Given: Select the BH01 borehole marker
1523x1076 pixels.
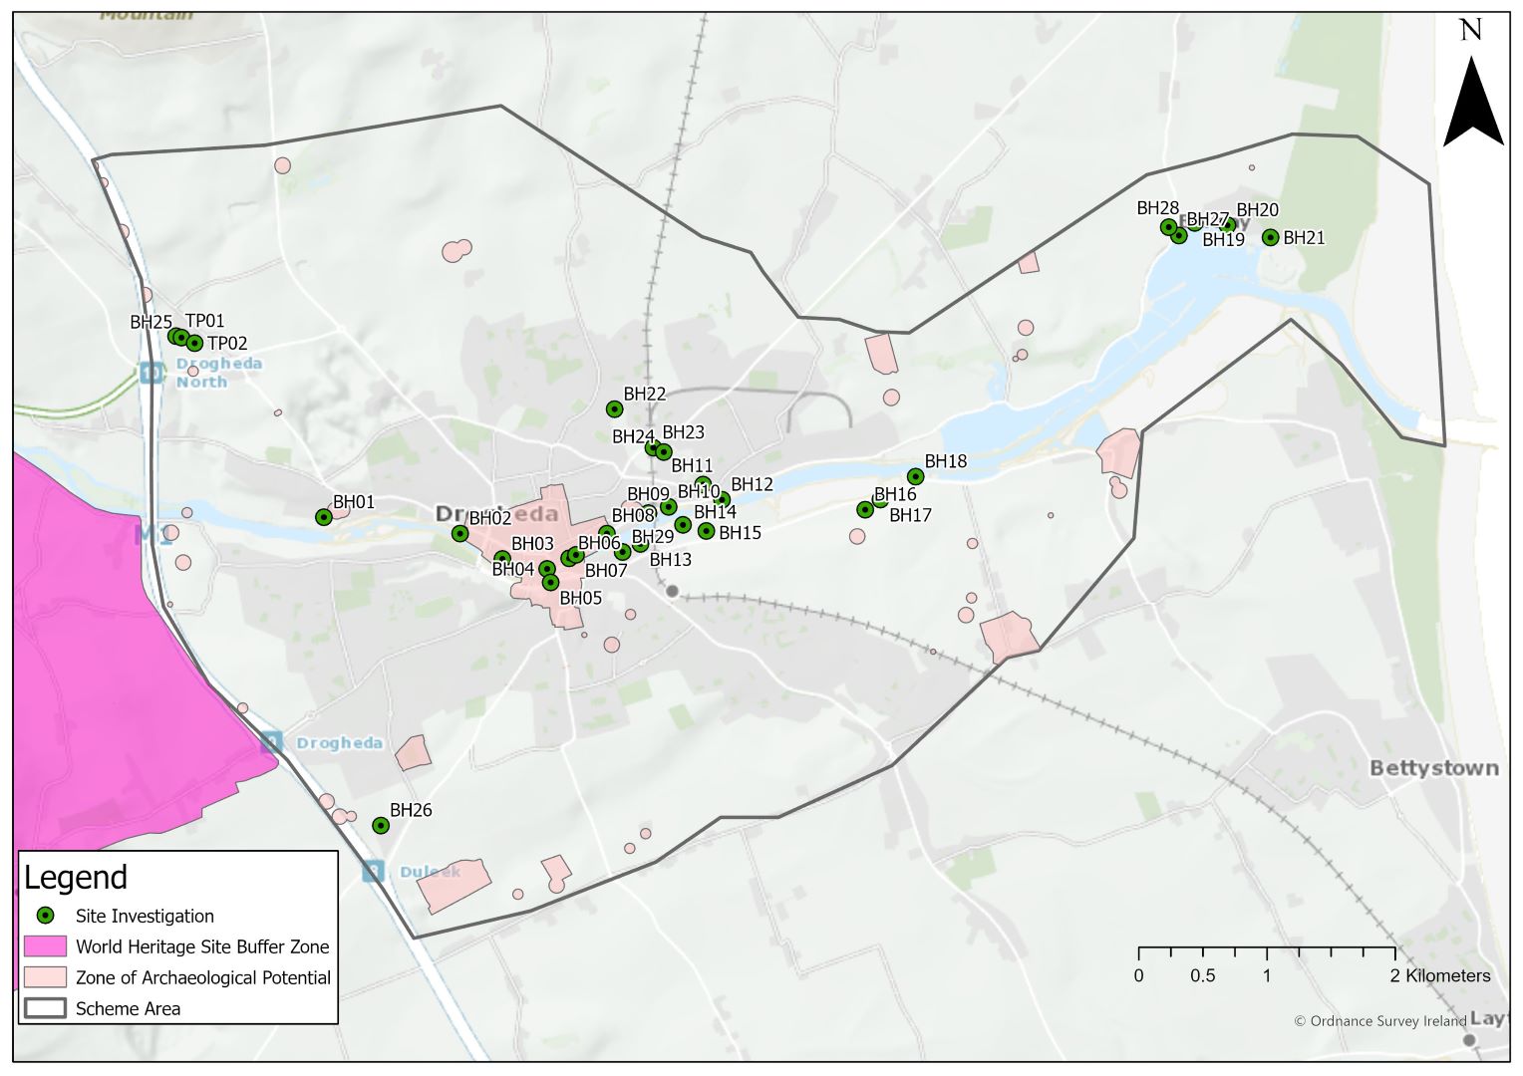Looking at the screenshot, I should coord(323,517).
